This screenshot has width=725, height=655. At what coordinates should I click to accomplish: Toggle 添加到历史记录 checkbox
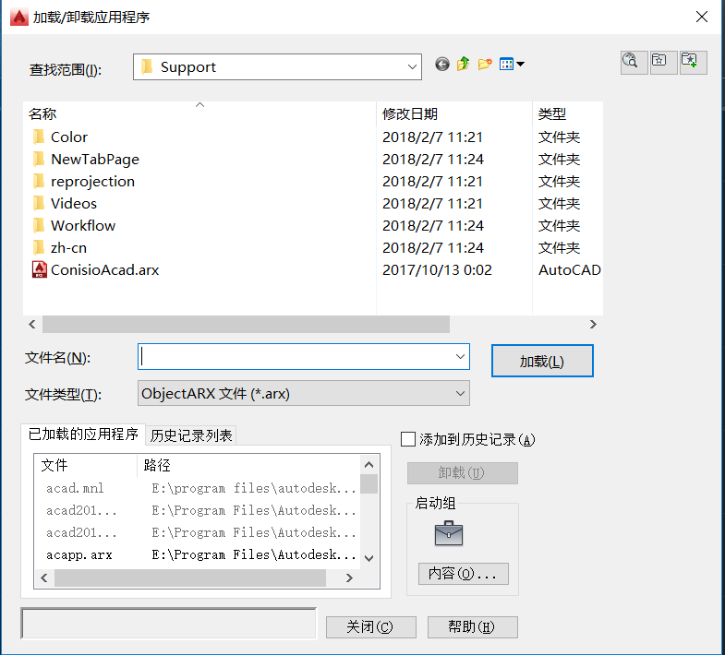pos(408,439)
